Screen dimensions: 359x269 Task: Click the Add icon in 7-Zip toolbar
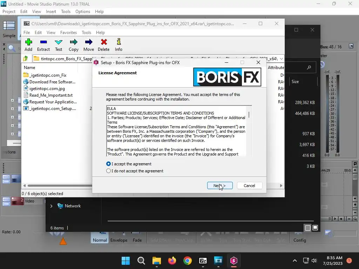tap(28, 45)
